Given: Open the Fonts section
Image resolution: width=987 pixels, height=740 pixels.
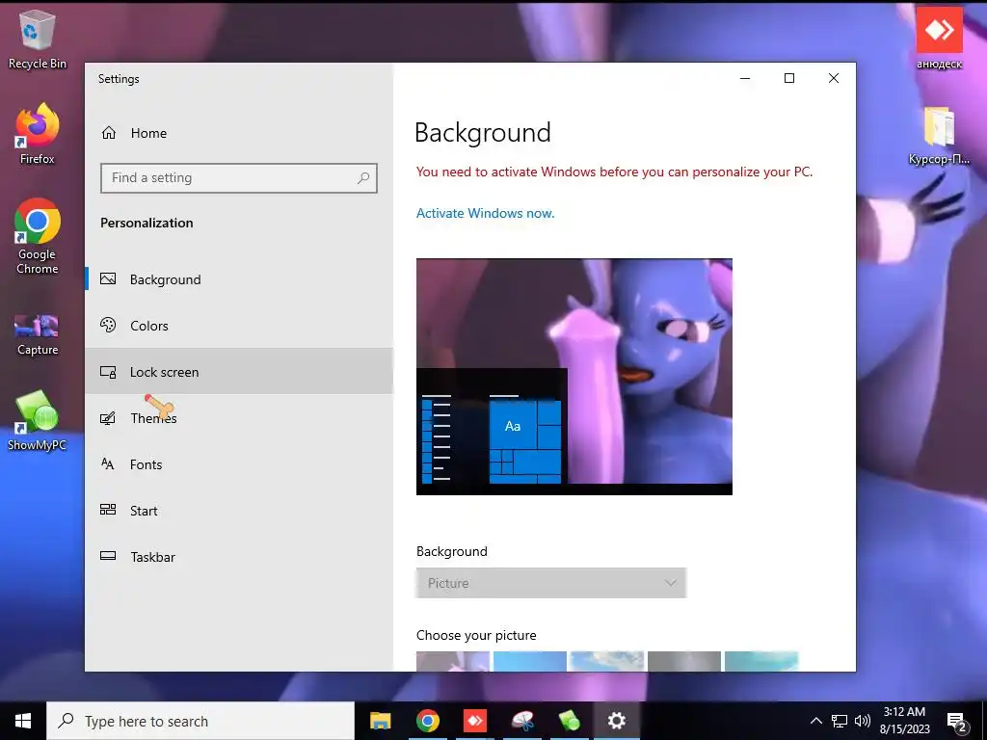Looking at the screenshot, I should tap(239, 464).
